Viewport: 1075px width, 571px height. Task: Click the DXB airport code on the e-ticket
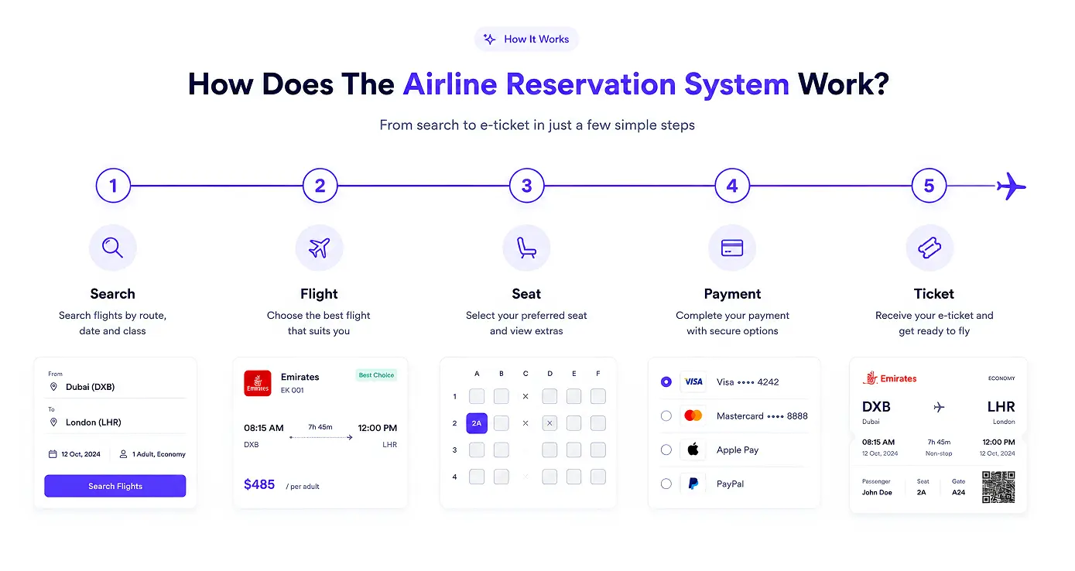click(x=876, y=407)
